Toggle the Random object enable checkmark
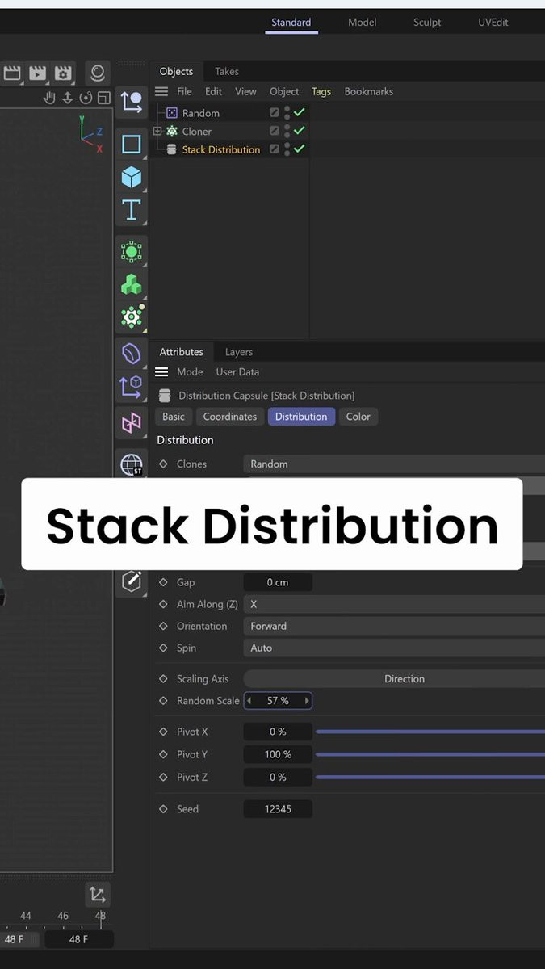The height and width of the screenshot is (969, 545). click(x=300, y=113)
